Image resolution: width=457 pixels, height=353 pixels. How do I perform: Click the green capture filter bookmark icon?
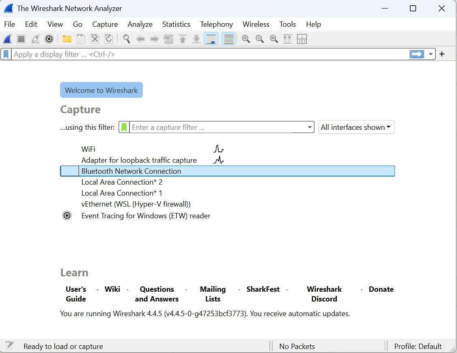124,127
